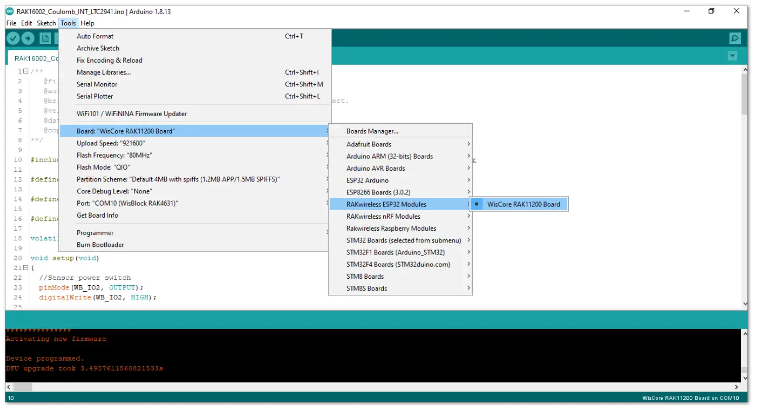Open Boards Manager...
This screenshot has width=762, height=410.
[x=400, y=131]
